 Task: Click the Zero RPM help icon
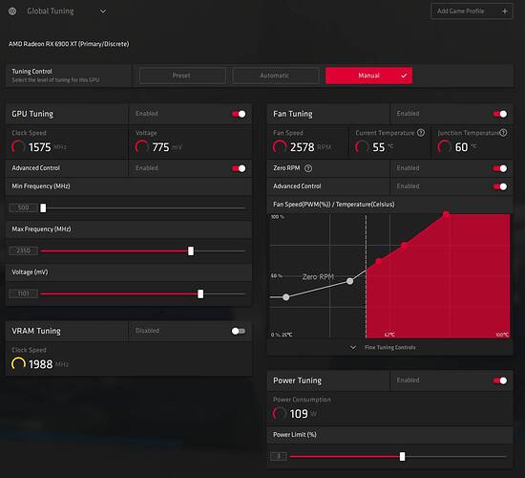pos(308,168)
